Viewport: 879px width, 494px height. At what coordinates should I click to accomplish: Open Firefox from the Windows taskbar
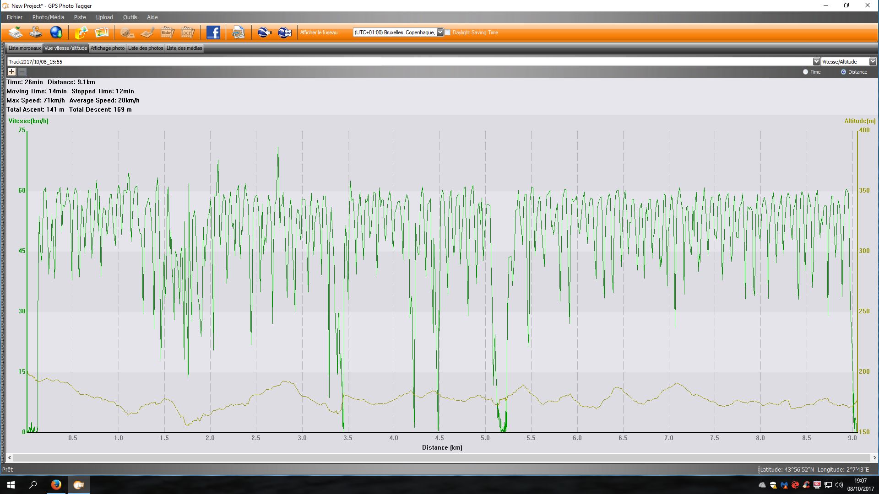click(x=56, y=485)
